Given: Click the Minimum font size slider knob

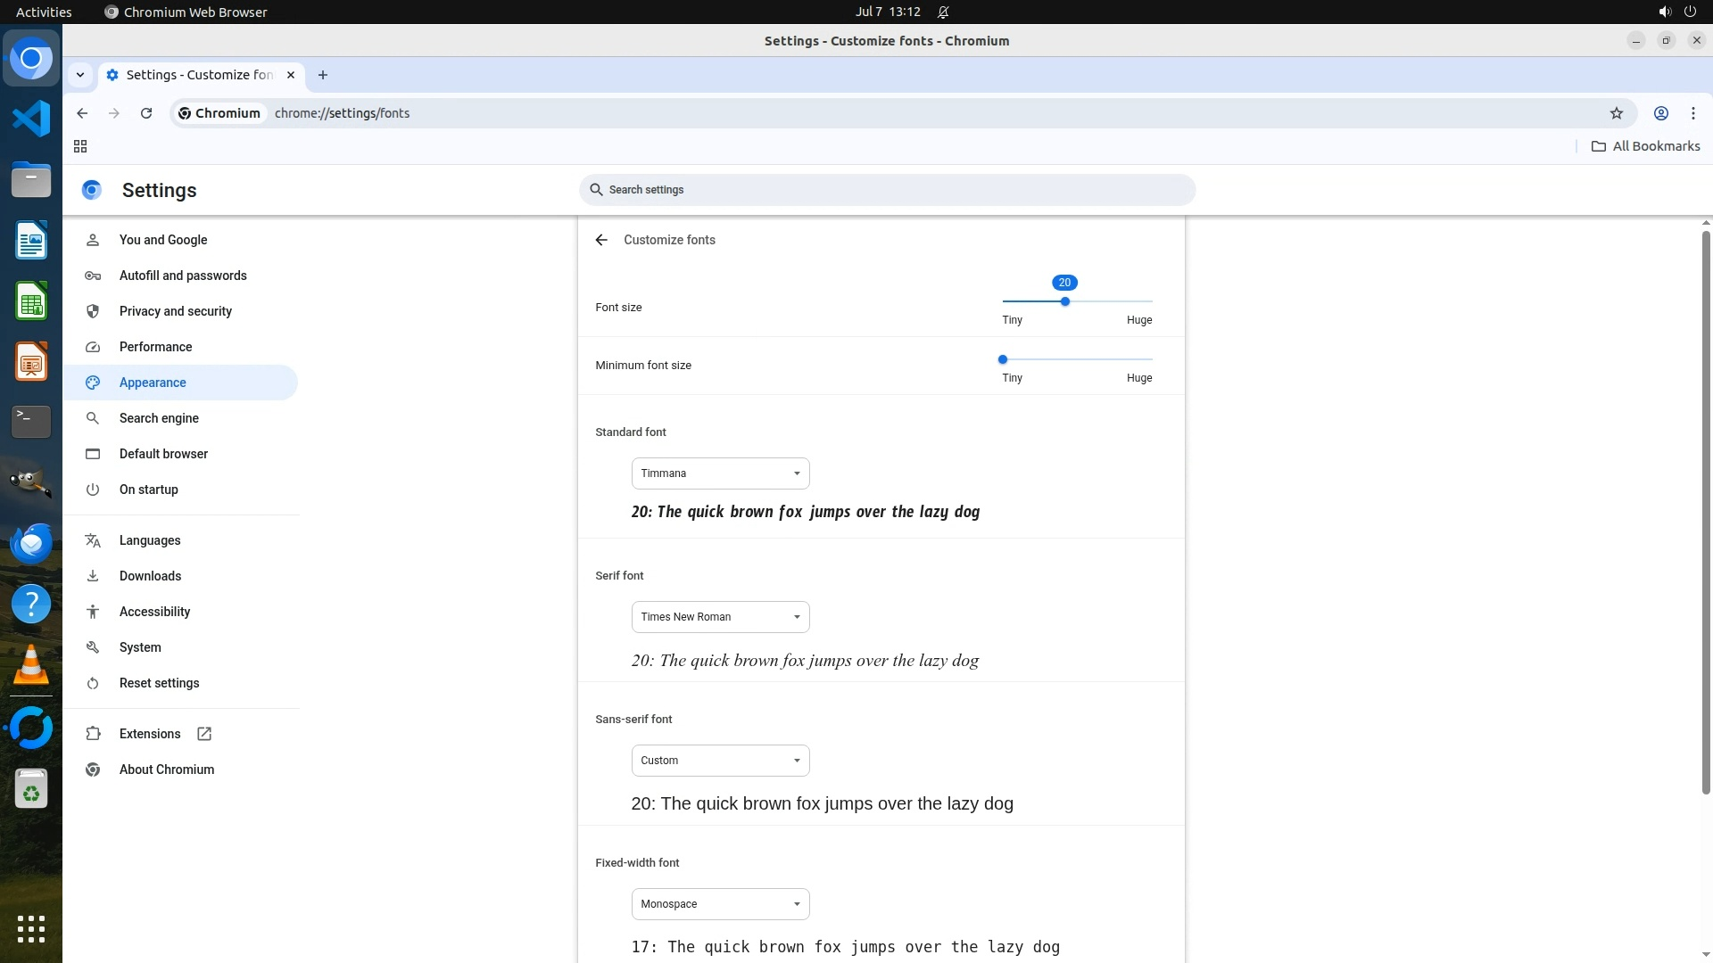Looking at the screenshot, I should pyautogui.click(x=1003, y=359).
